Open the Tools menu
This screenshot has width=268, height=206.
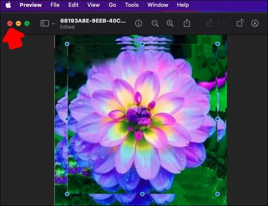132,5
